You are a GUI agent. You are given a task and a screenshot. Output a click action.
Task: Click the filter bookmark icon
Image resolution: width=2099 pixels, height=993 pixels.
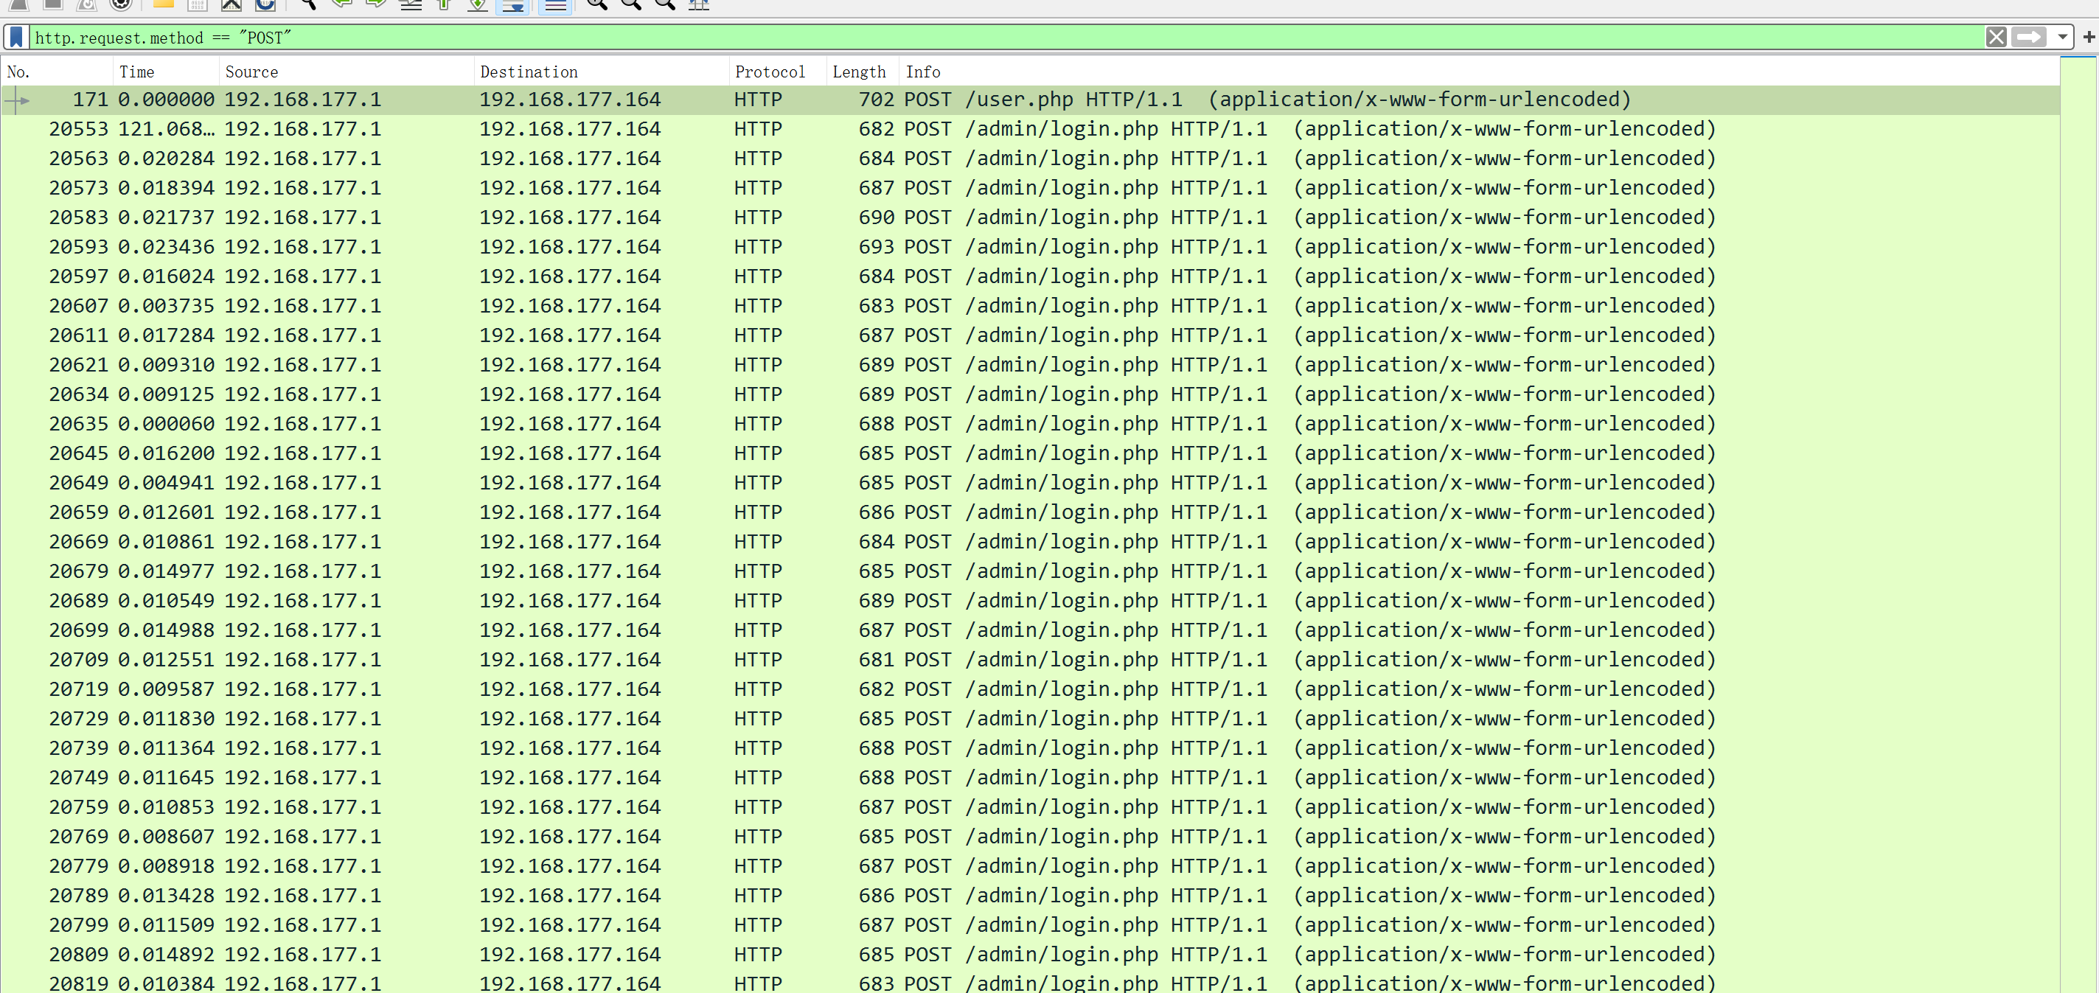15,38
